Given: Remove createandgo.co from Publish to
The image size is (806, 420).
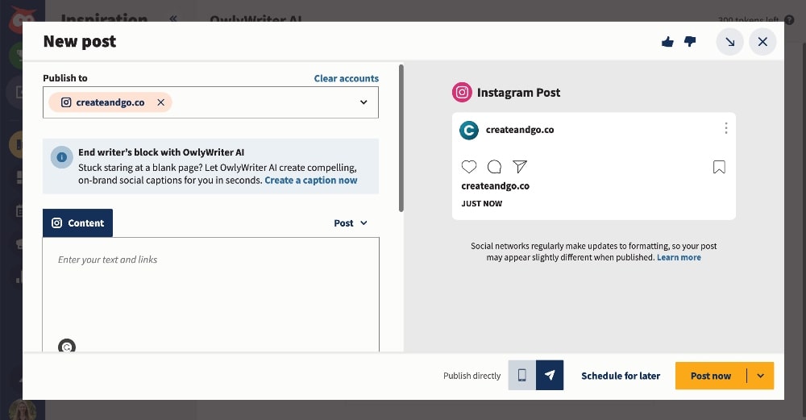Looking at the screenshot, I should (161, 102).
